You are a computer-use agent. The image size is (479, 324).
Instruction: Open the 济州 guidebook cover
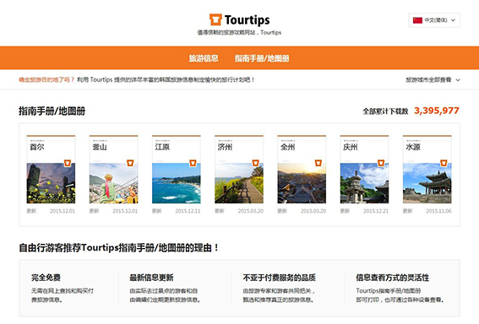239,170
